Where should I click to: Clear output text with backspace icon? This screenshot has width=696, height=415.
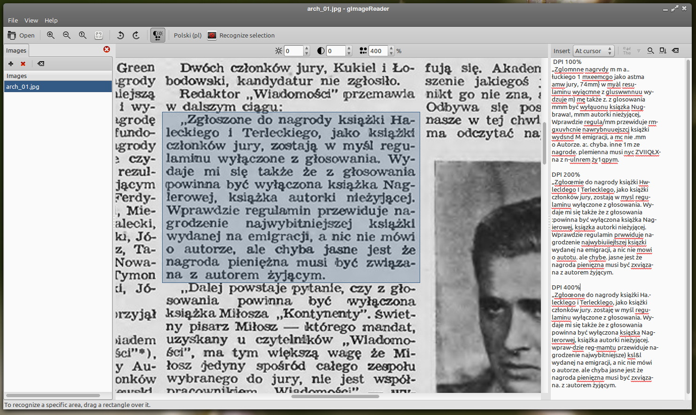tap(675, 51)
